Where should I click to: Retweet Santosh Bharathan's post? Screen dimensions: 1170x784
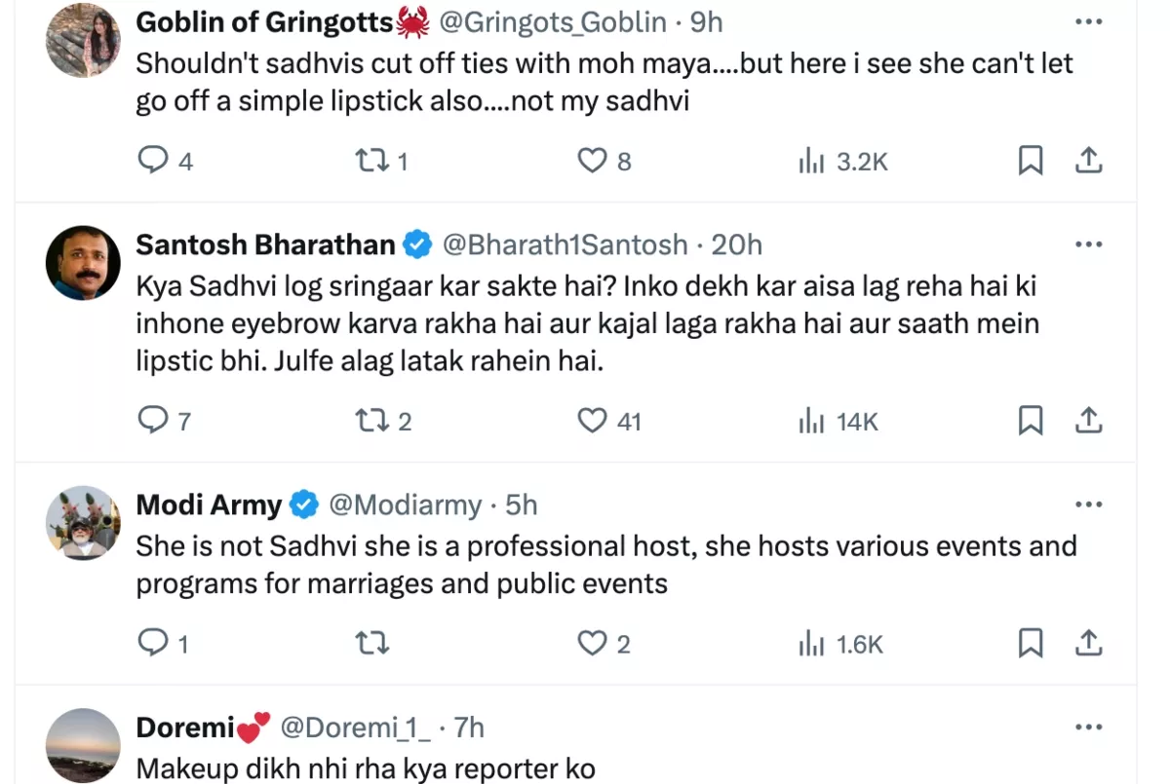pyautogui.click(x=370, y=420)
